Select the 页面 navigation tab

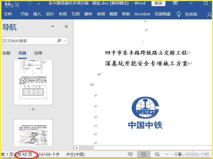point(22,53)
